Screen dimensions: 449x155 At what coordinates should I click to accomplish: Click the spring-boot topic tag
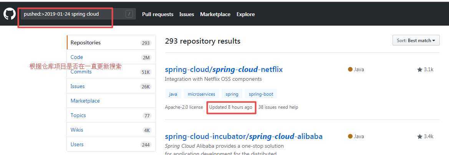click(261, 94)
